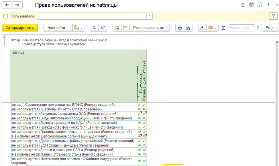Collapse the report header with minus box
The image size is (279, 166).
pyautogui.click(x=4, y=37)
